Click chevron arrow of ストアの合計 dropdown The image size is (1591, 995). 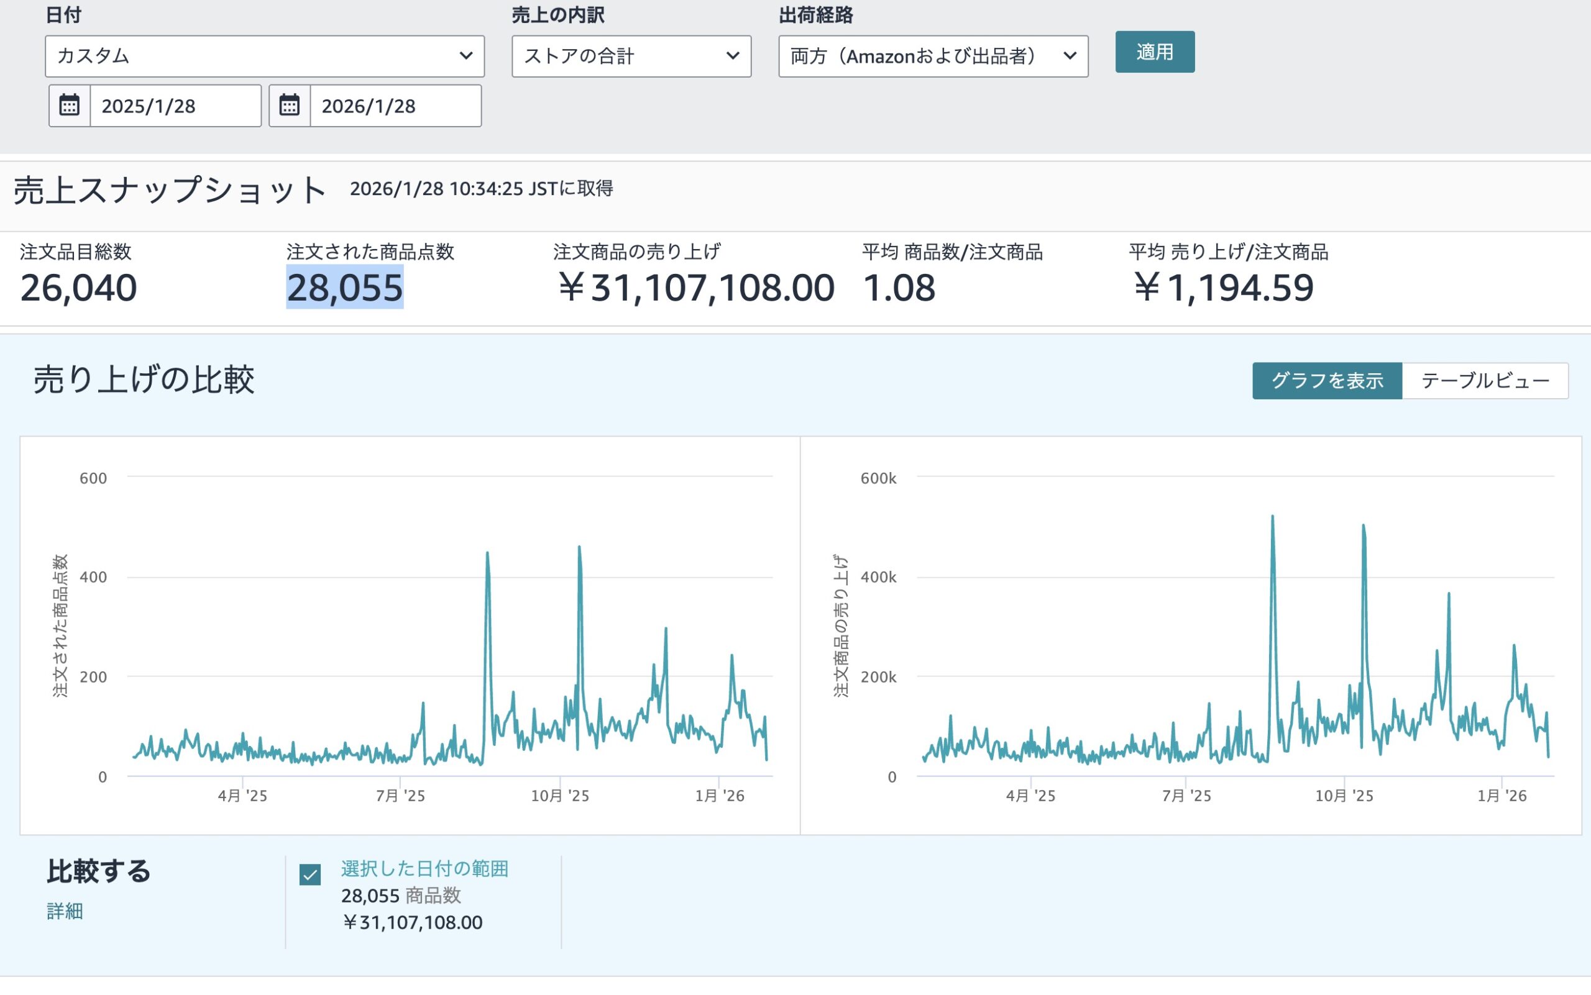[732, 56]
